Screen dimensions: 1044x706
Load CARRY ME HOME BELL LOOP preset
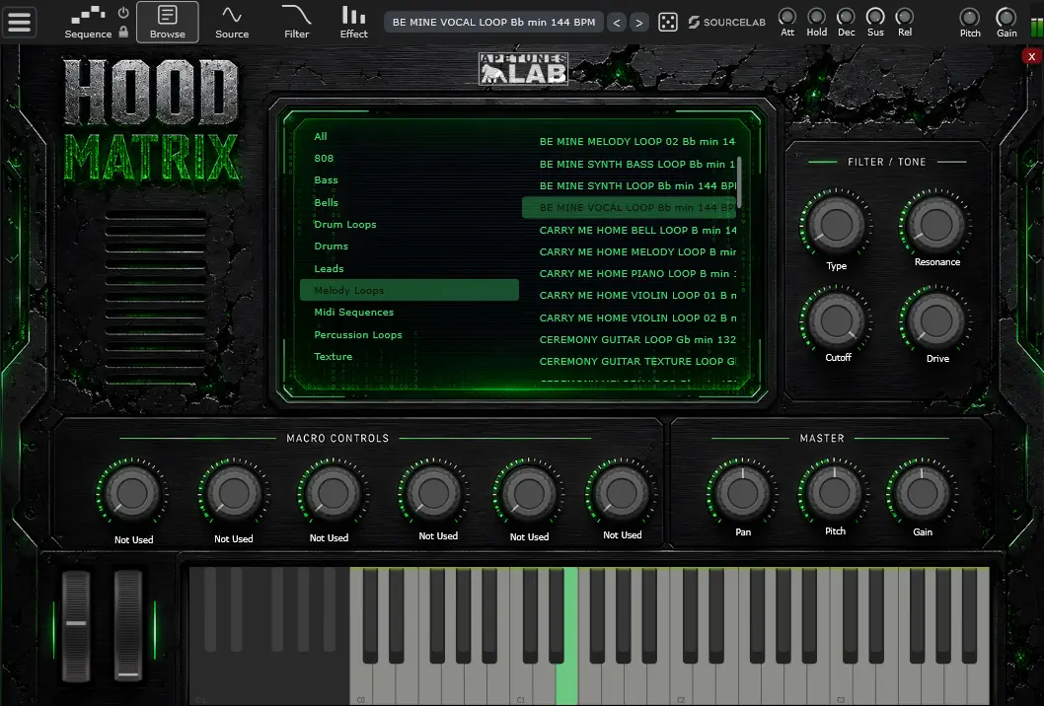click(630, 230)
